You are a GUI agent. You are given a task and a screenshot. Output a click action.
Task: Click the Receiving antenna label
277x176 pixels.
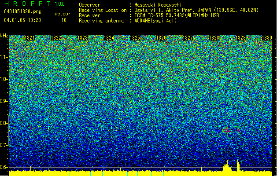click(101, 21)
